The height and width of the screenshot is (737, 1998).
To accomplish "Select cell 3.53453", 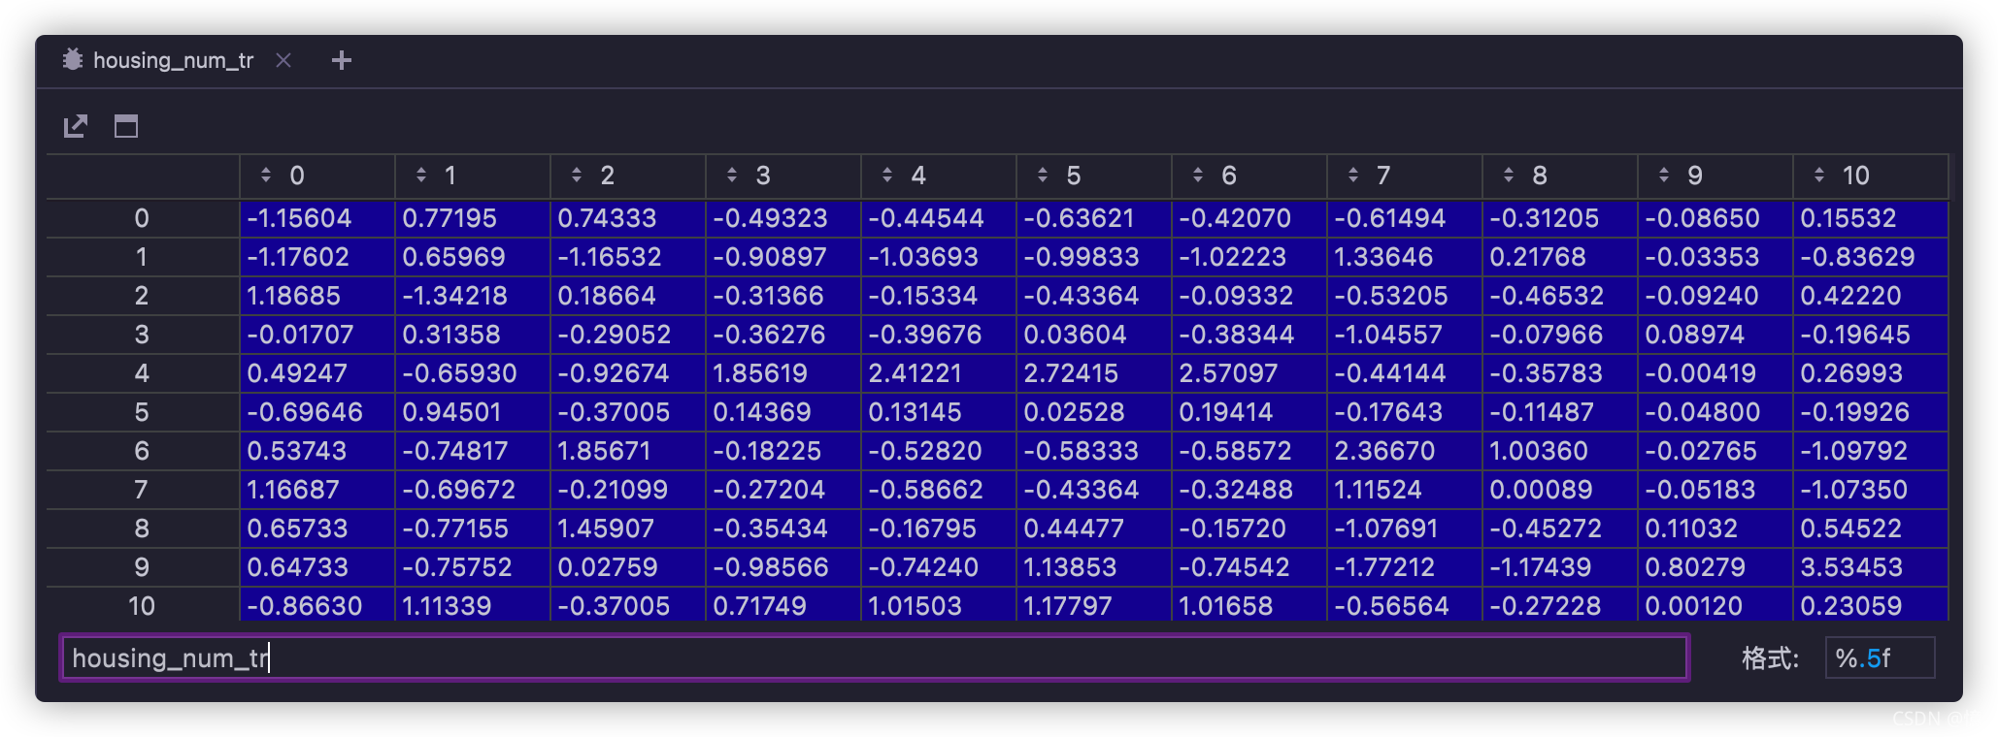I will tap(1871, 567).
